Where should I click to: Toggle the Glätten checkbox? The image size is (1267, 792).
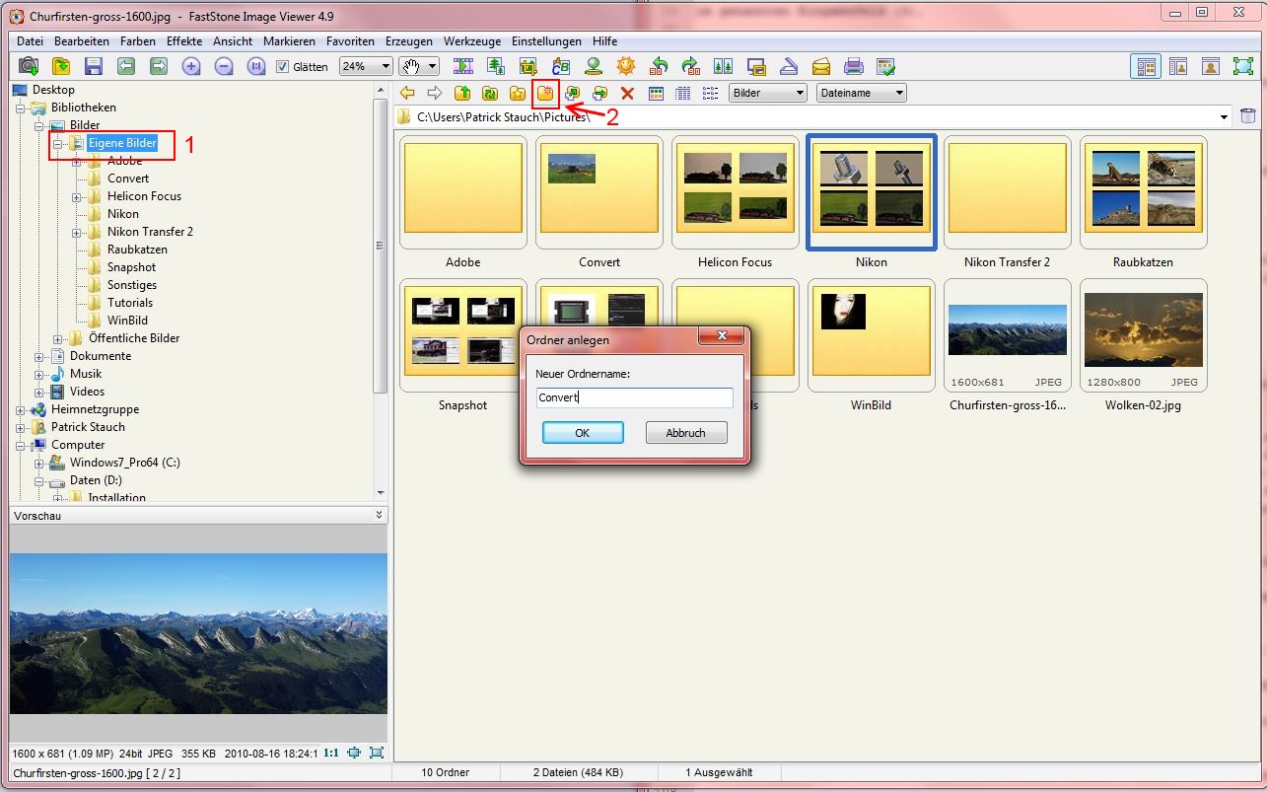point(283,67)
